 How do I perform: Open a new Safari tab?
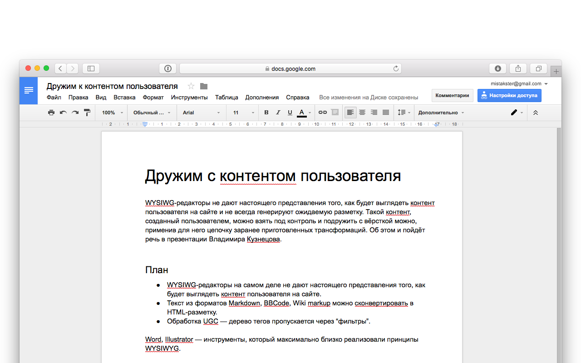(556, 72)
